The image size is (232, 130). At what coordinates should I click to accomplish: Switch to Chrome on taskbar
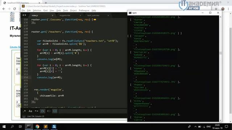point(37,127)
